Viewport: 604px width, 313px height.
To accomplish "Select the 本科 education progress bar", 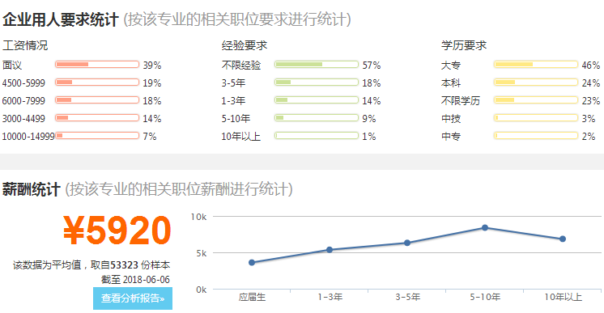I will click(536, 82).
